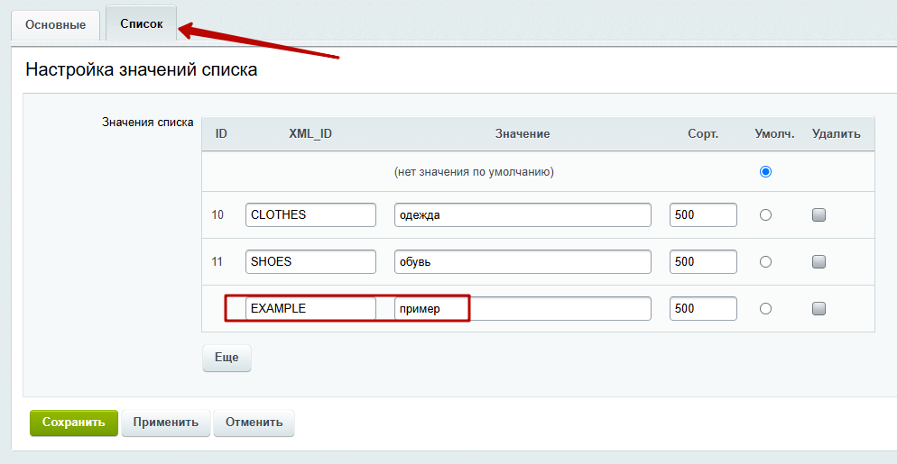
Task: Focus the SHOES XML_ID field
Action: point(310,261)
